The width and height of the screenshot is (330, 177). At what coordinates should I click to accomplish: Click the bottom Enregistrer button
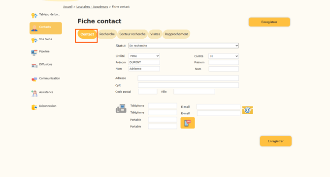pyautogui.click(x=276, y=141)
